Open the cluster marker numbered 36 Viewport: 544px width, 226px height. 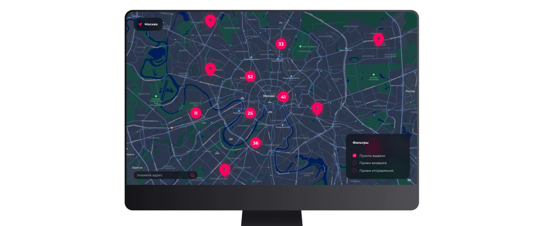[255, 143]
